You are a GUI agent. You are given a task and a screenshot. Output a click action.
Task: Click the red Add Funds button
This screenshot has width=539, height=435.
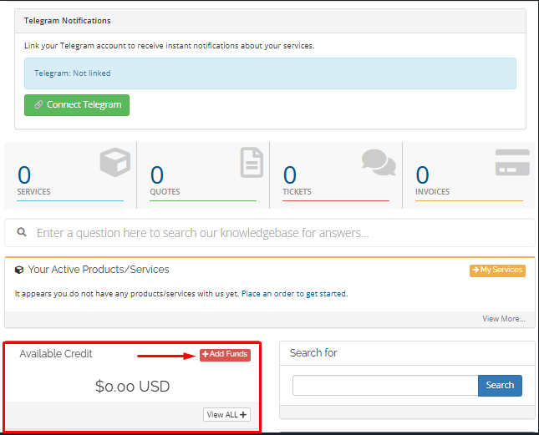pos(225,355)
